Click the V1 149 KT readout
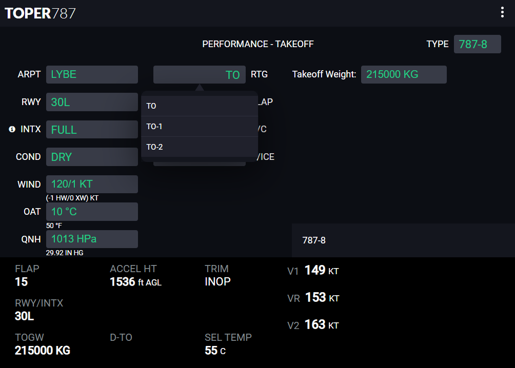This screenshot has width=515, height=368. click(x=313, y=271)
